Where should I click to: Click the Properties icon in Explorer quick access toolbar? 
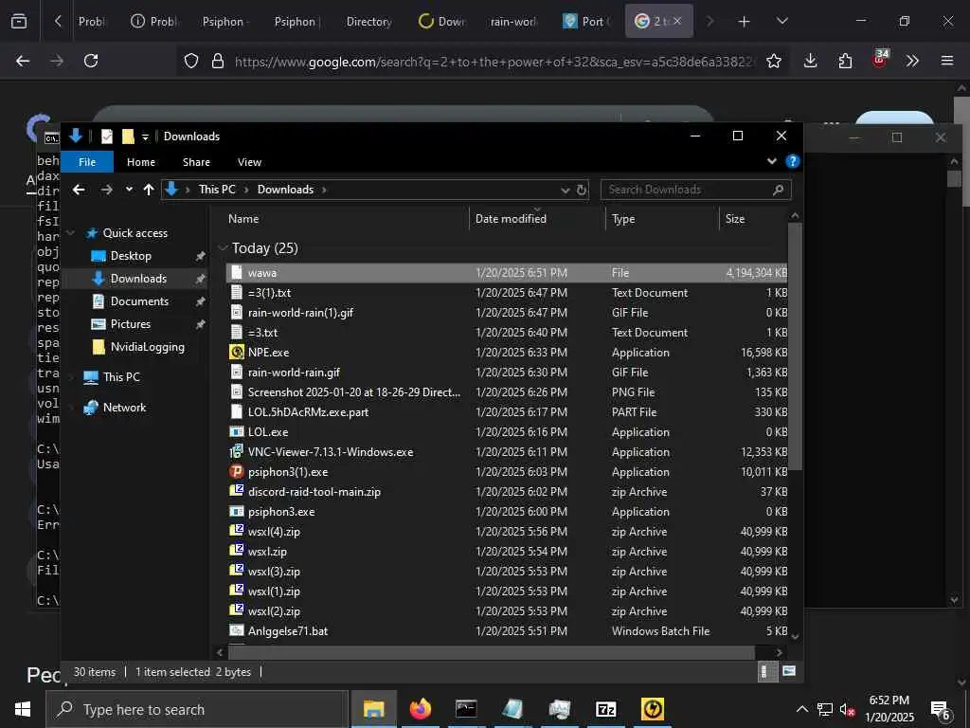click(107, 136)
